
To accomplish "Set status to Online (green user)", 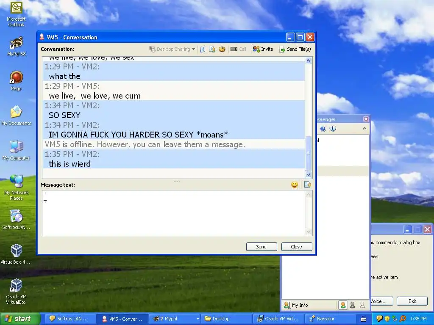I will (343, 305).
